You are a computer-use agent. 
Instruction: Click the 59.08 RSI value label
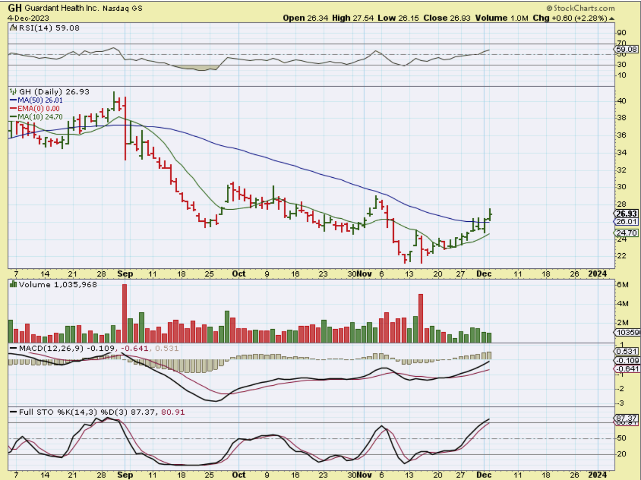point(626,49)
